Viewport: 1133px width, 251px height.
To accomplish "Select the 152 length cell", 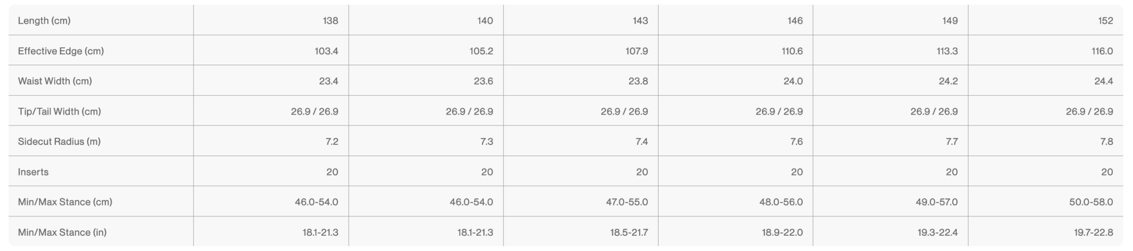I will click(x=1105, y=21).
